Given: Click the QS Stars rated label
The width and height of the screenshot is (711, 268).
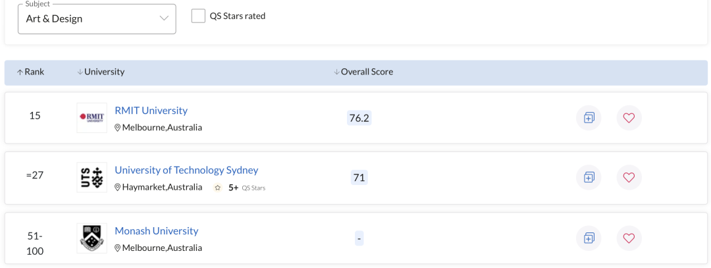Looking at the screenshot, I should click(238, 16).
